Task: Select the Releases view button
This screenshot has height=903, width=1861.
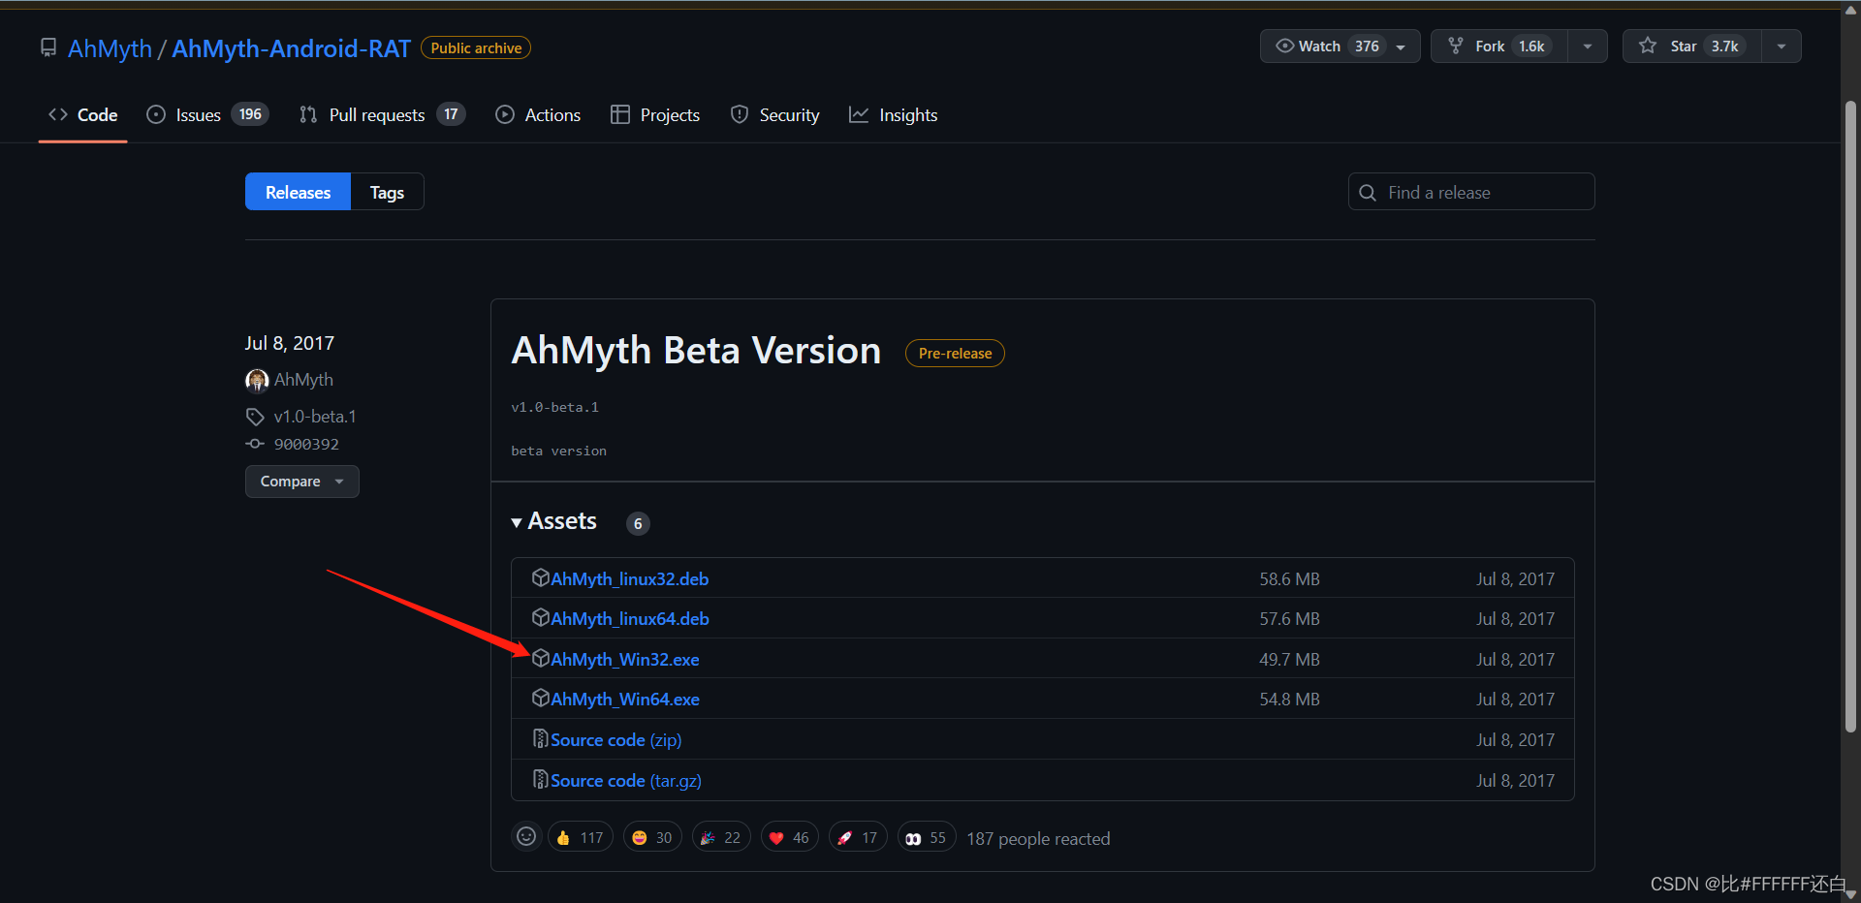Action: tap(298, 192)
